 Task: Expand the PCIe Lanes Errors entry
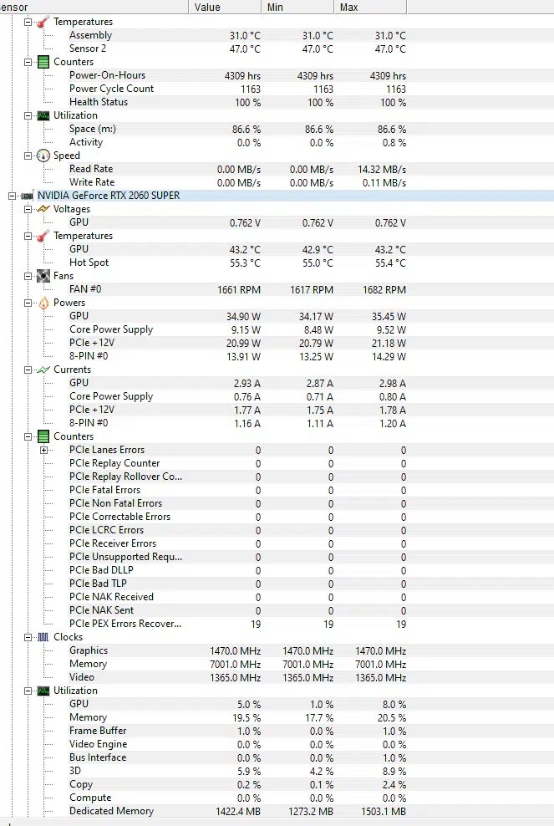[x=43, y=451]
